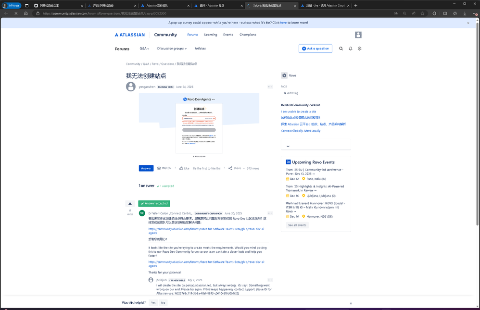Open options menu for pei lijun's comment
This screenshot has width=480, height=310.
click(270, 280)
